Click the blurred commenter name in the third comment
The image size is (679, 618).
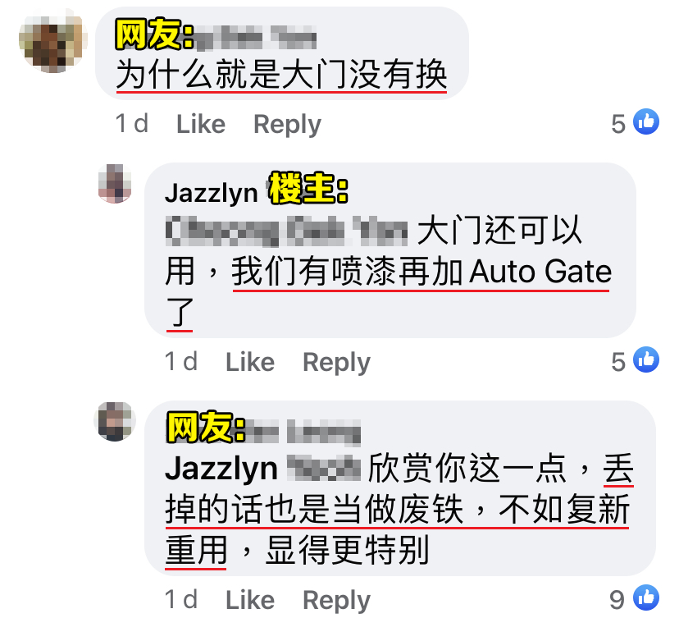(303, 432)
